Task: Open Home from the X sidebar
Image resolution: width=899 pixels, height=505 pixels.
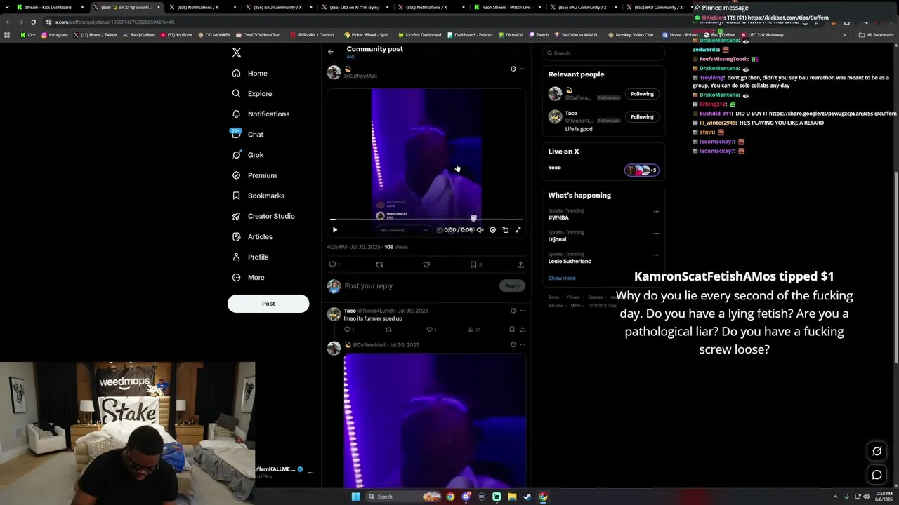Action: click(x=250, y=73)
